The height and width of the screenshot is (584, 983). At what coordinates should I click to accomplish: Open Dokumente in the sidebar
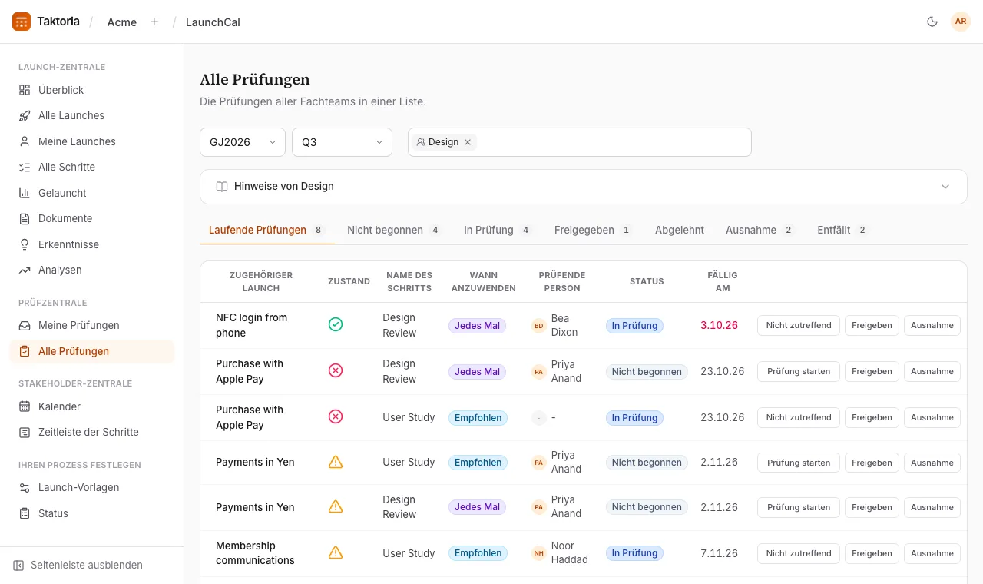pos(92,218)
